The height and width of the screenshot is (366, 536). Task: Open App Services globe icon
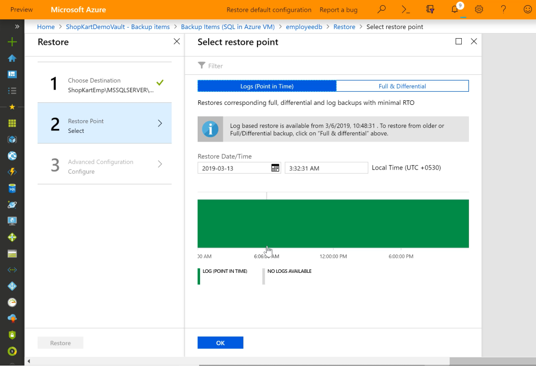coord(12,156)
